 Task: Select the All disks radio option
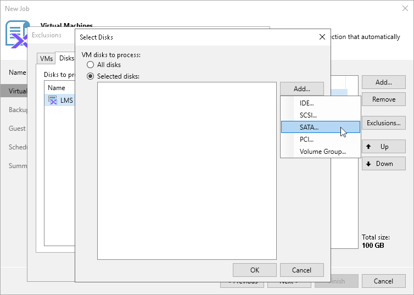(91, 65)
